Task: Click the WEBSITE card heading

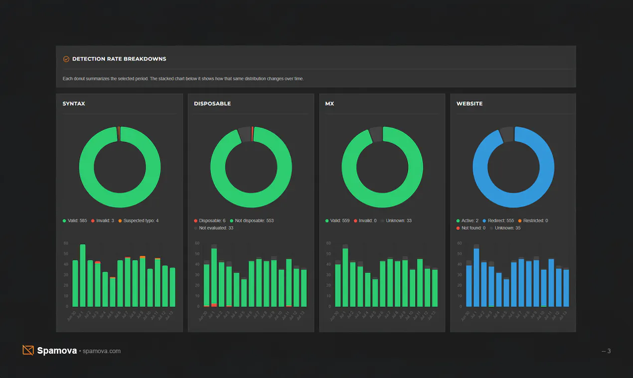Action: [x=470, y=104]
